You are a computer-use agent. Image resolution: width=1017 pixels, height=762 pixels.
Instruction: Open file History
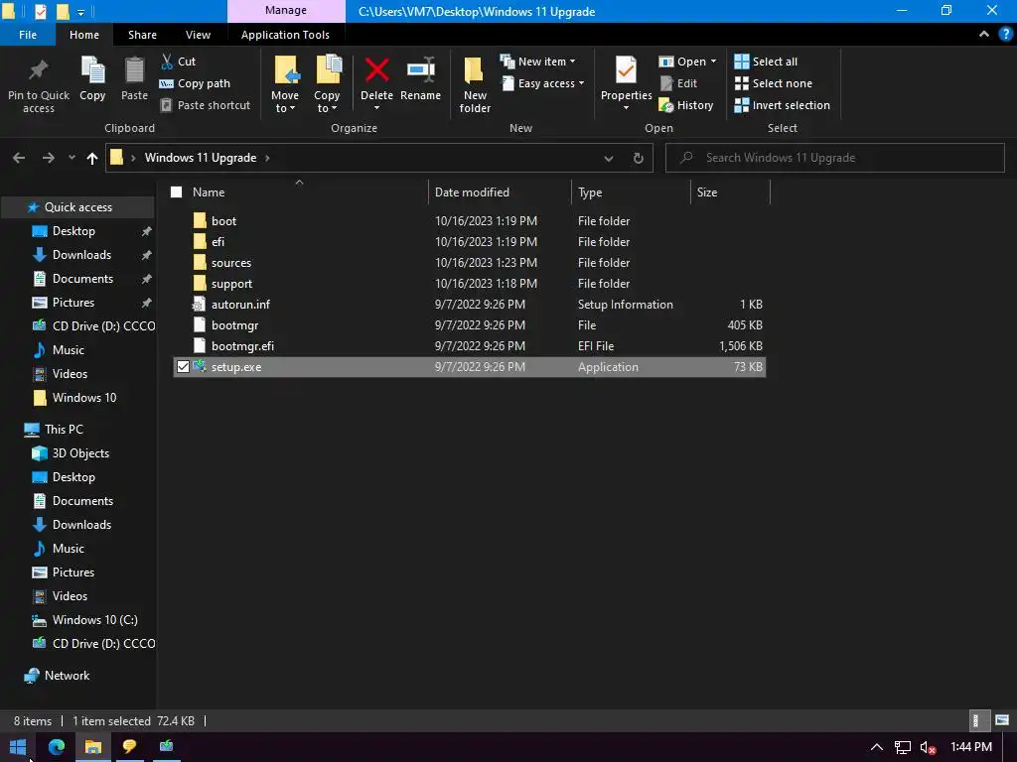pos(686,105)
